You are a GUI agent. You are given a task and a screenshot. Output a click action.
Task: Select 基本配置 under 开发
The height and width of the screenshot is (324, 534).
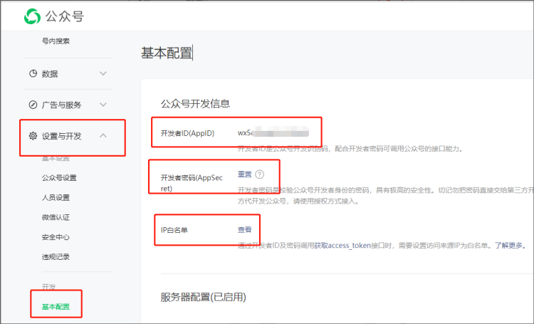pos(56,306)
